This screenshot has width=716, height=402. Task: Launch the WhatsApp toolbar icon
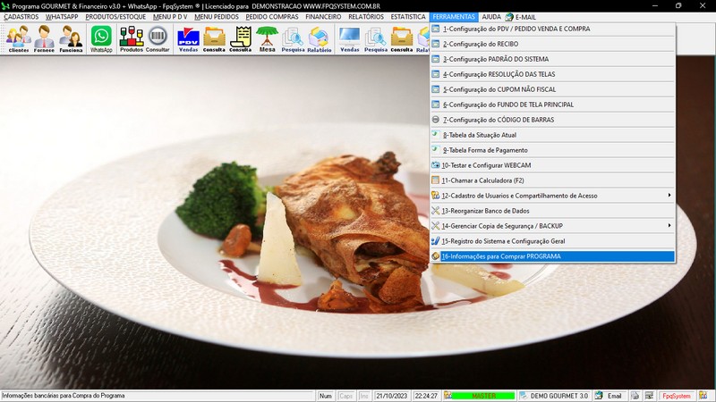(101, 38)
